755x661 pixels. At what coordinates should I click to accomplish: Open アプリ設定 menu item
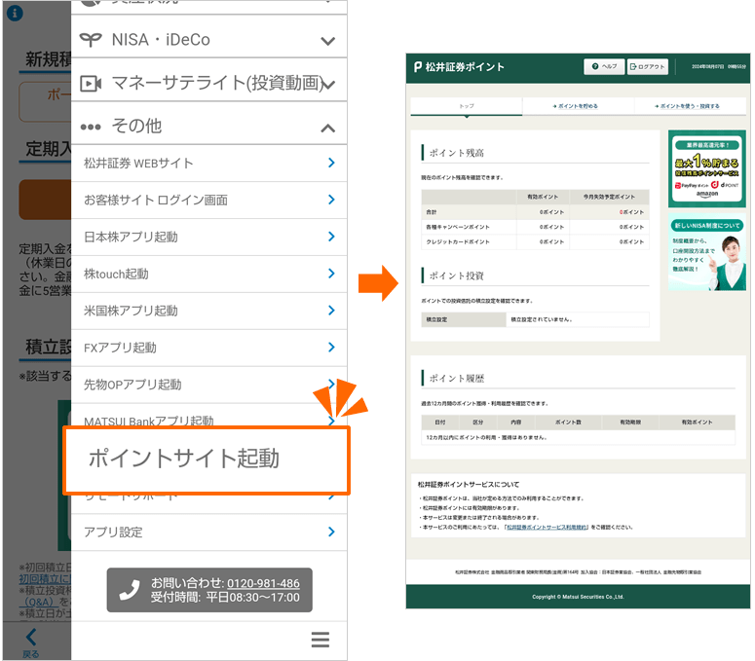pos(209,532)
